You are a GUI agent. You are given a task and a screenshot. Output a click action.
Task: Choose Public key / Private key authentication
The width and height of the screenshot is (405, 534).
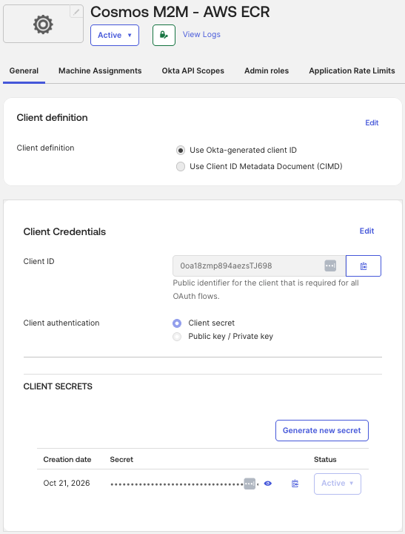point(177,337)
